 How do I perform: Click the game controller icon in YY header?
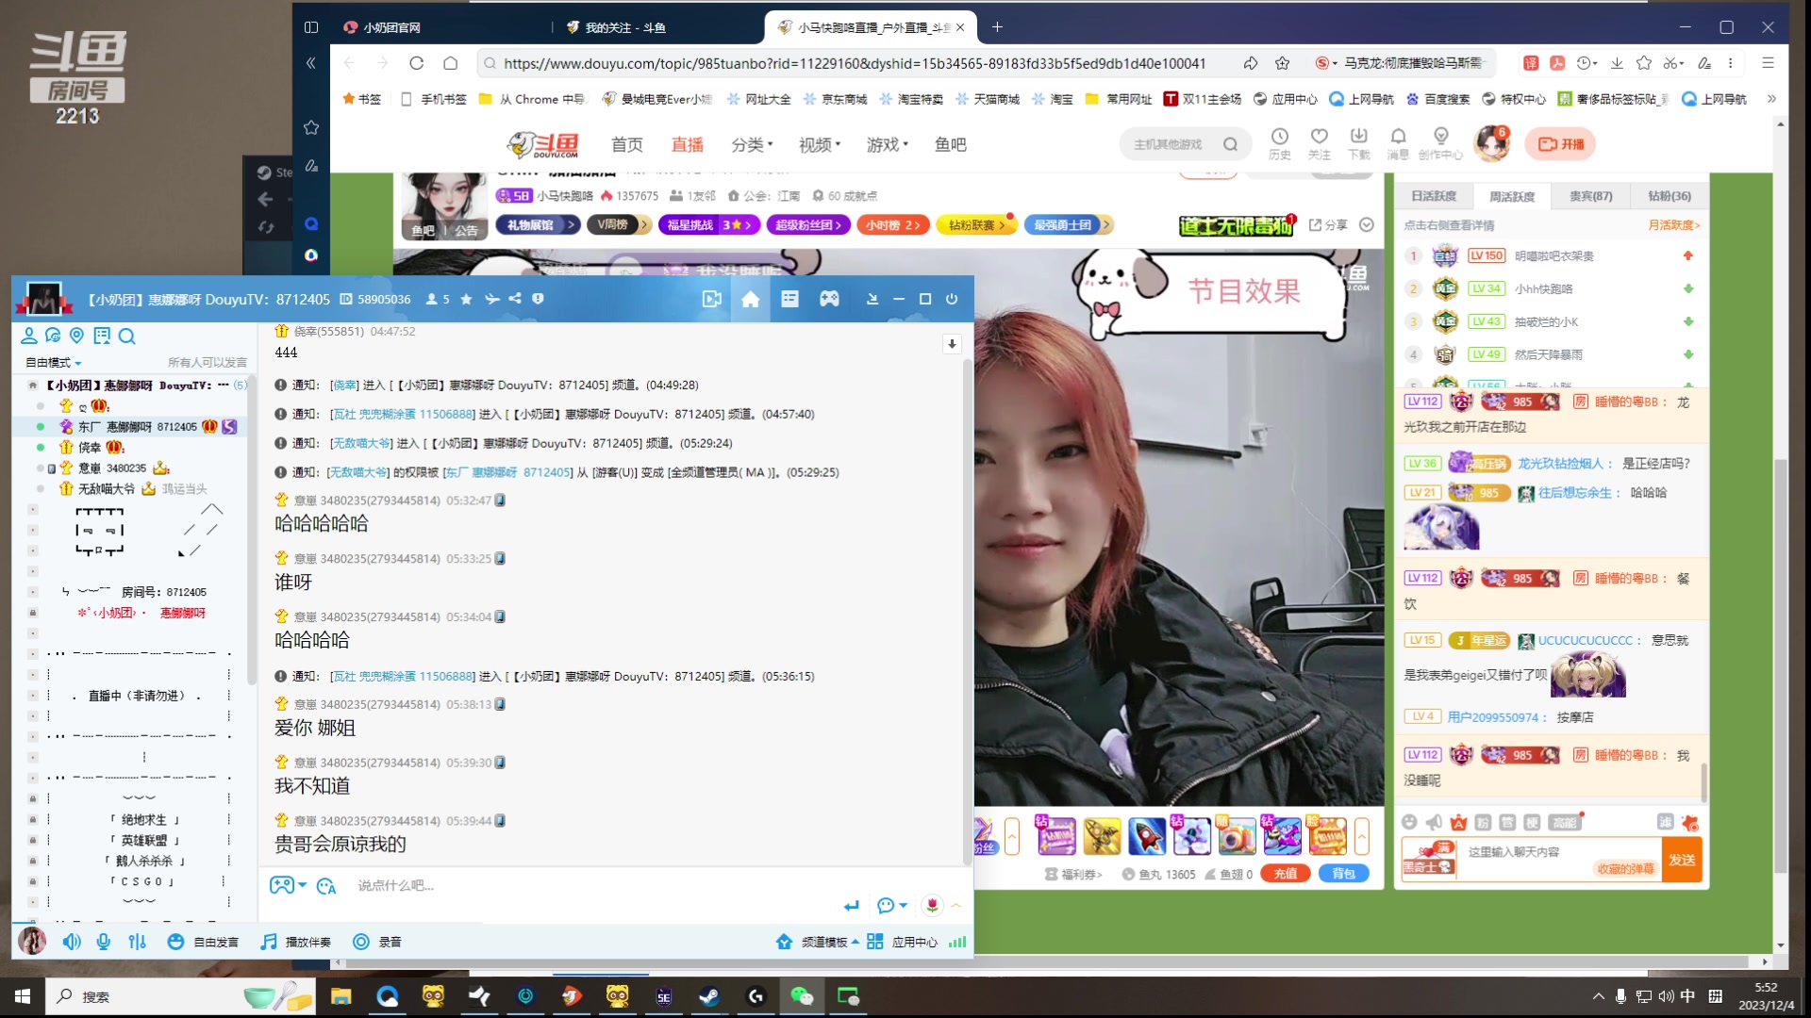point(829,299)
